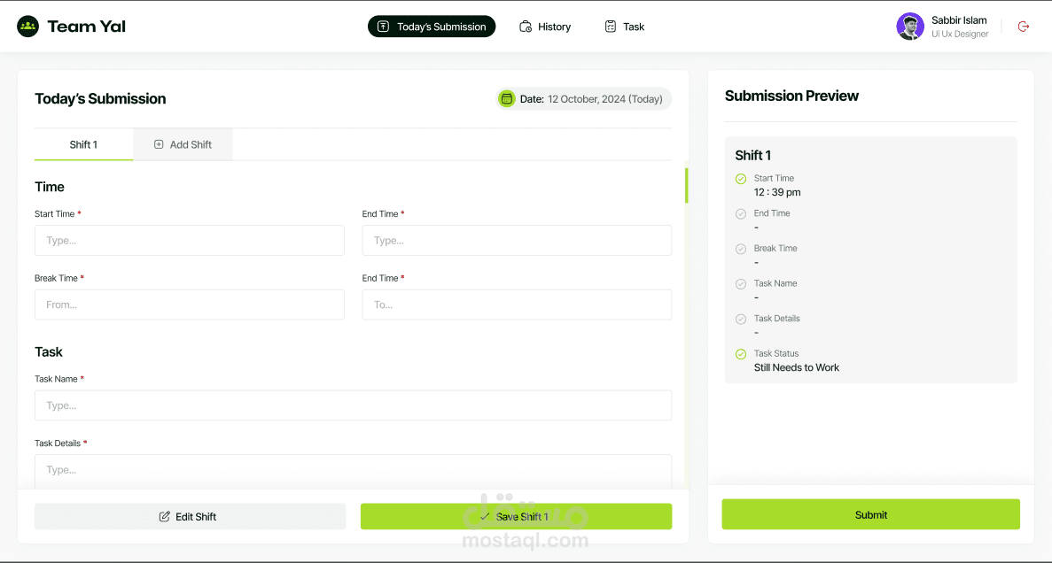Viewport: 1052px width, 563px height.
Task: Click the Submission Preview heading
Action: [791, 96]
